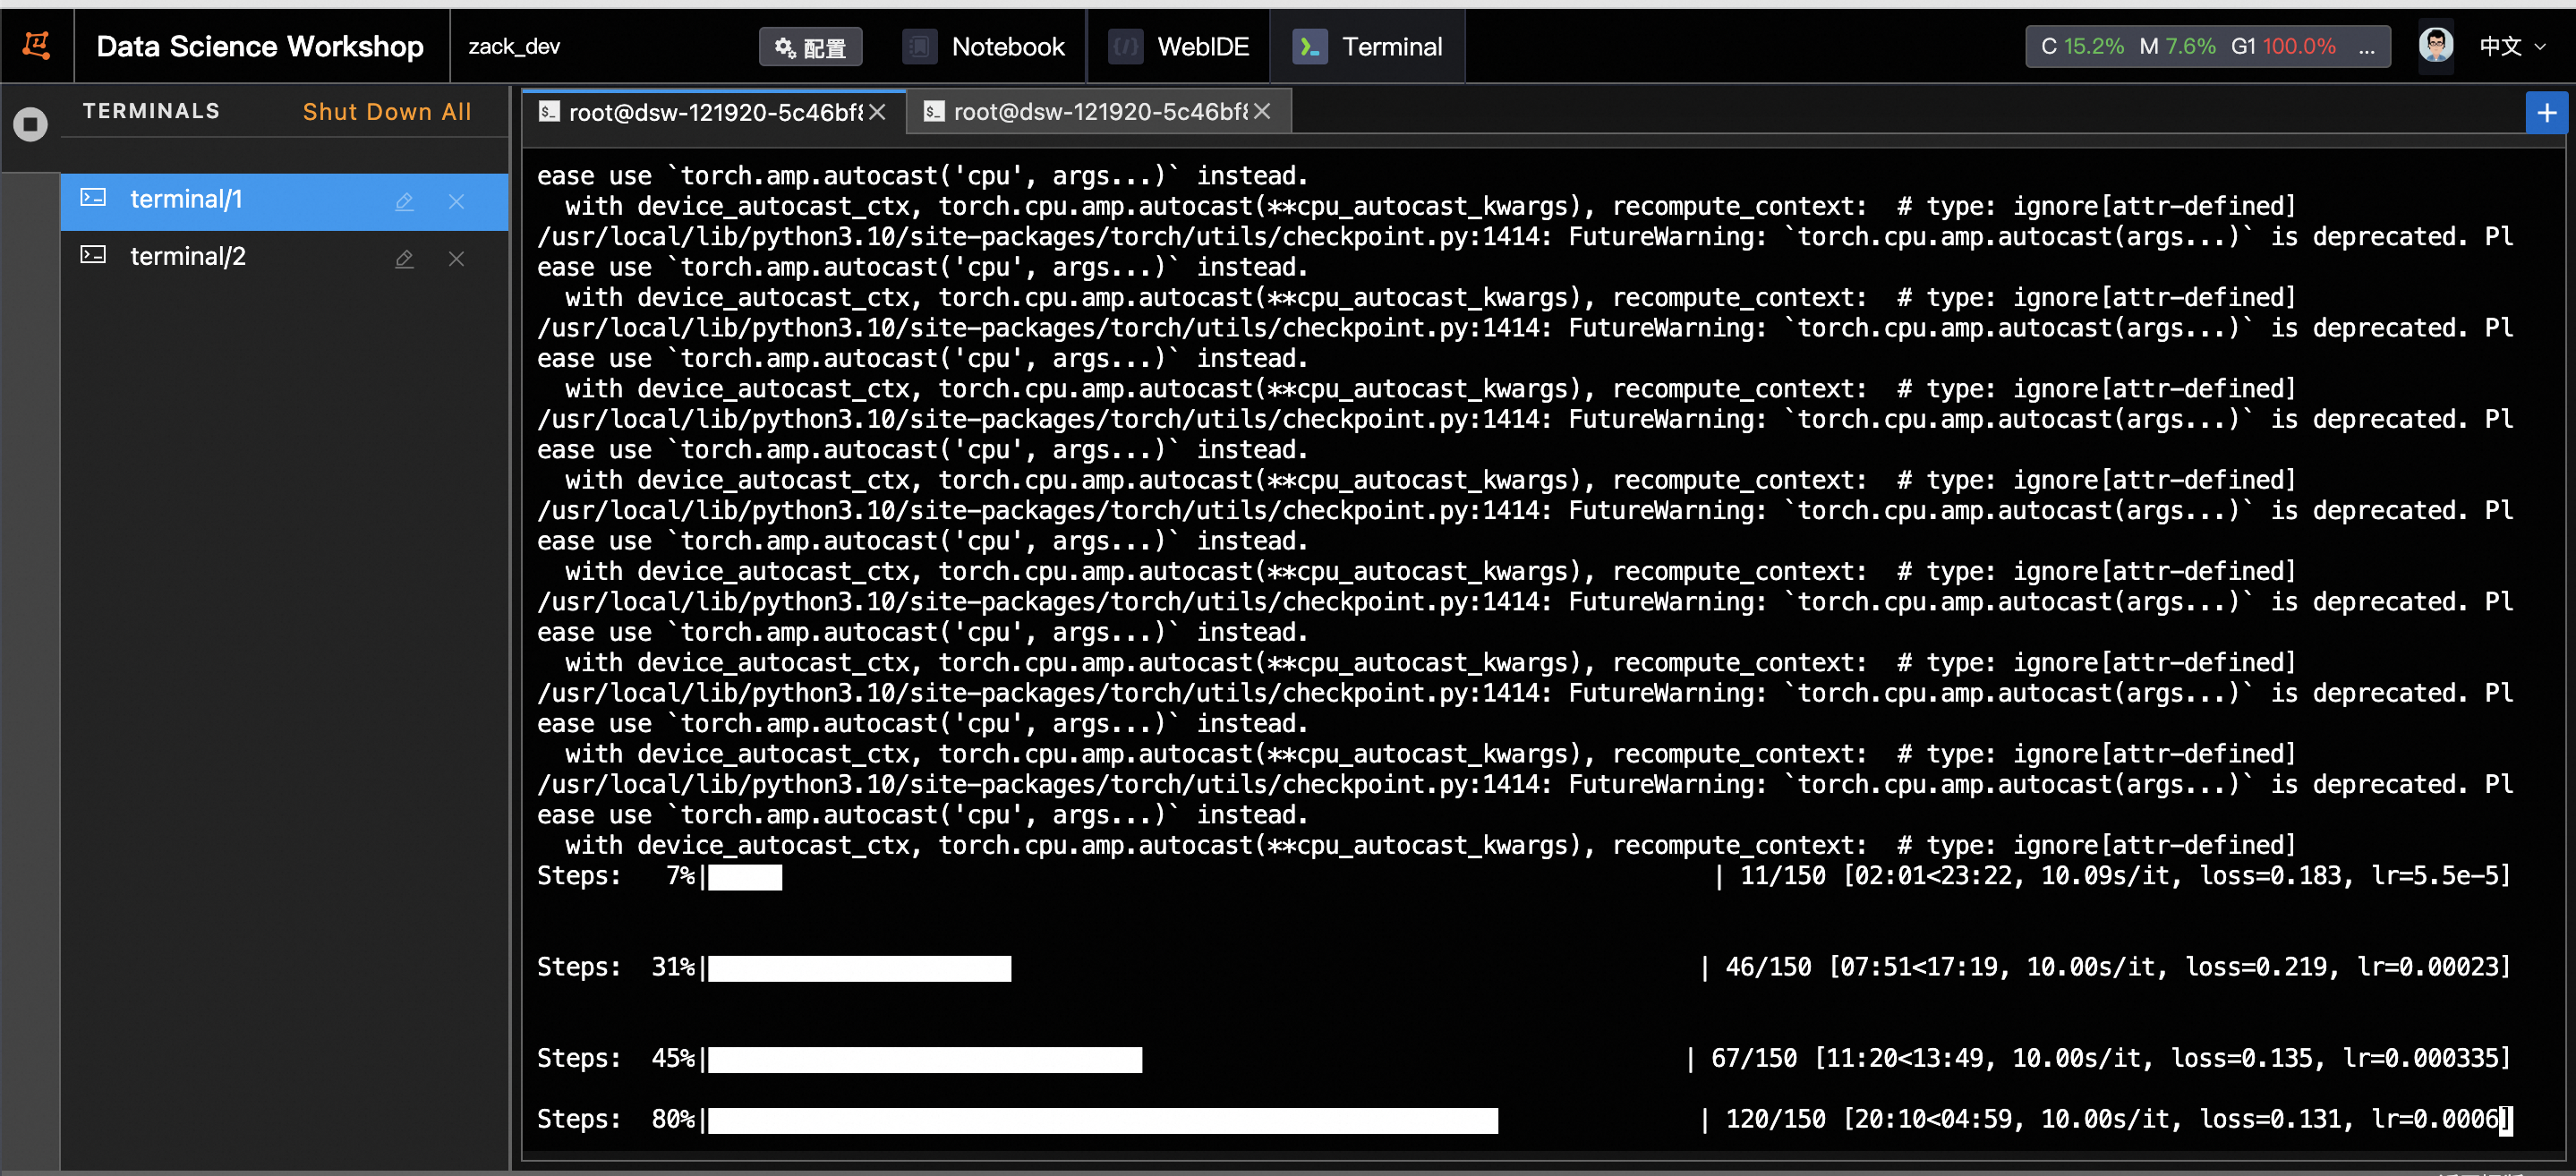
Task: Switch to the Notebook tab
Action: pyautogui.click(x=984, y=46)
